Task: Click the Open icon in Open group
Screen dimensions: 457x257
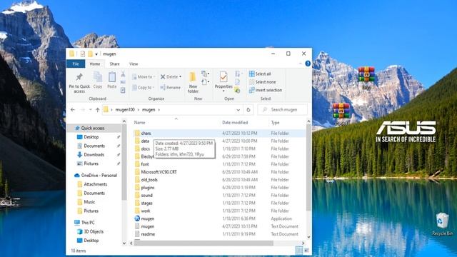Action: 238,74
